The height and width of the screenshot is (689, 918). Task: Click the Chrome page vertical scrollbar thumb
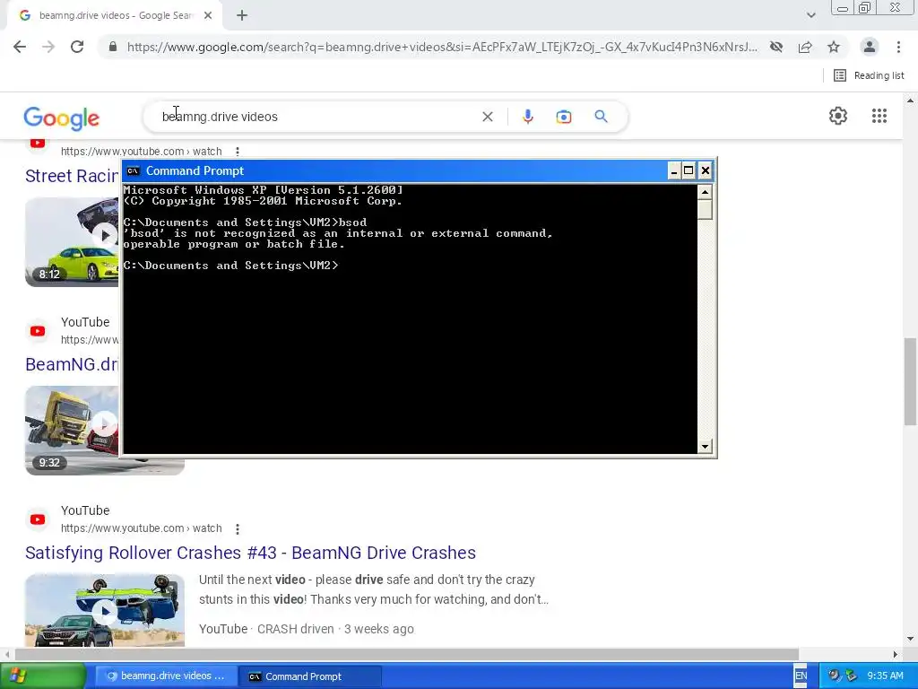[x=910, y=380]
